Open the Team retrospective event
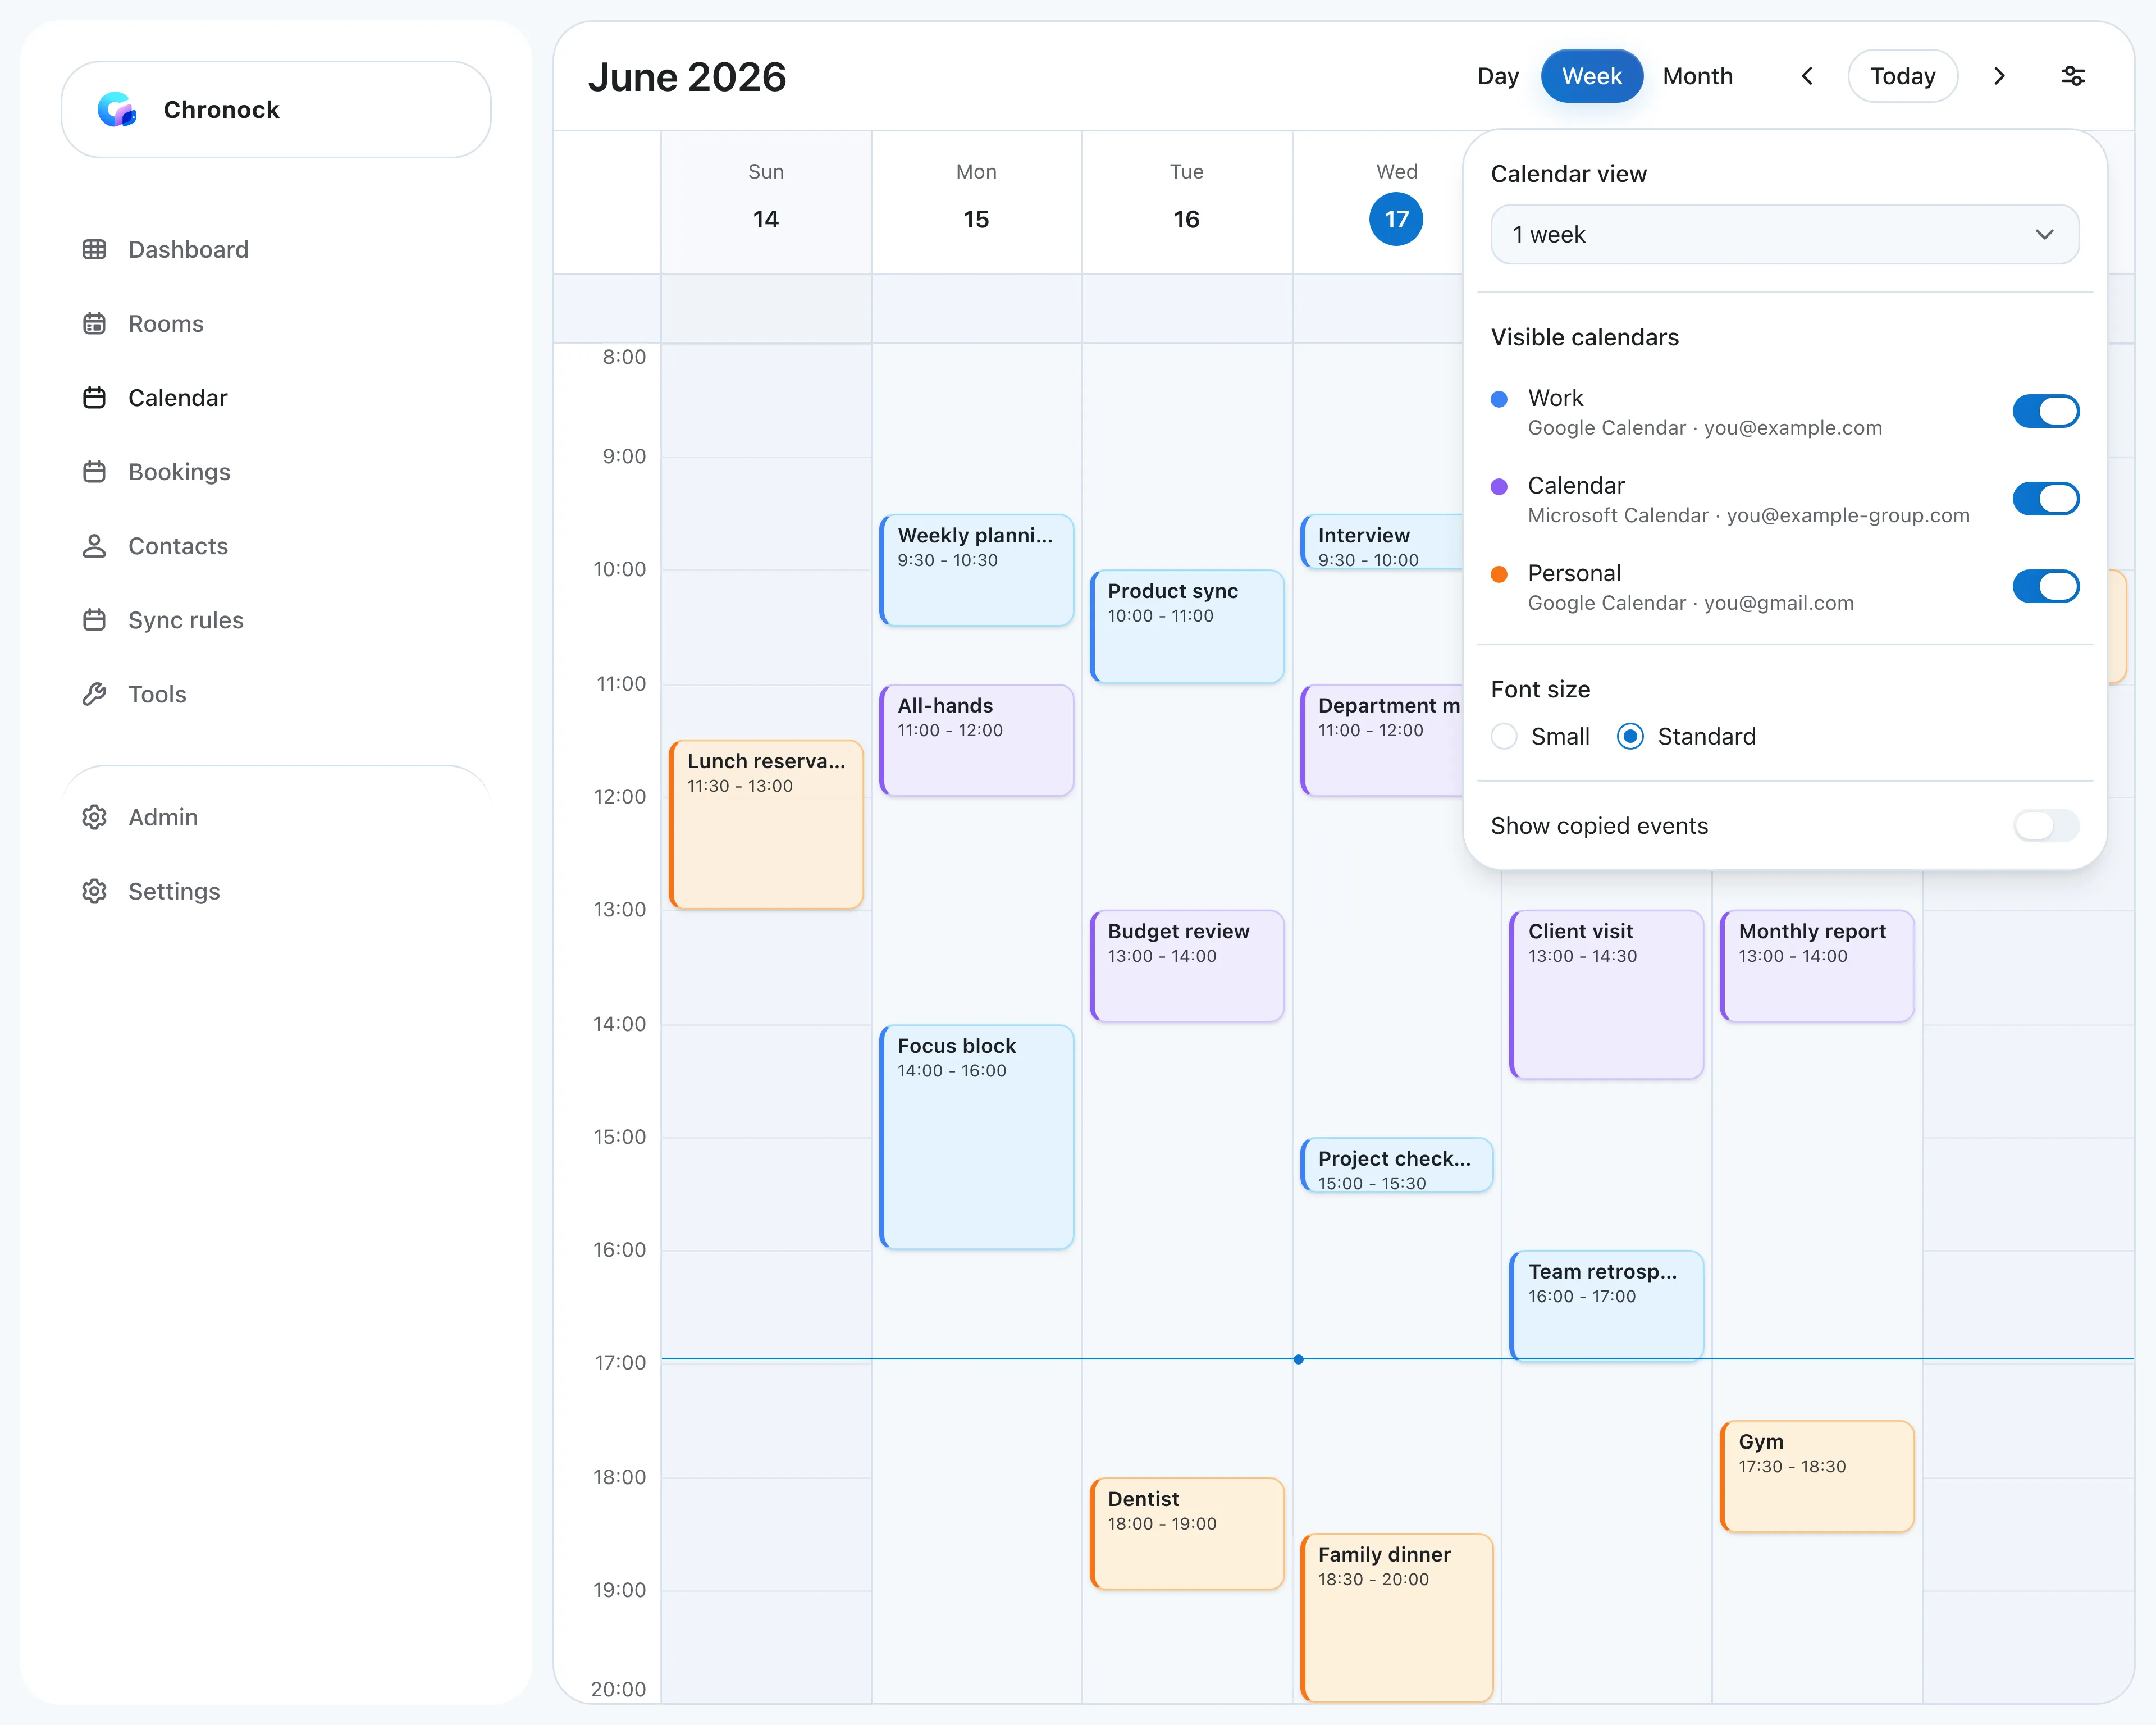Screen dimensions: 2156x1725 (x=1606, y=1305)
